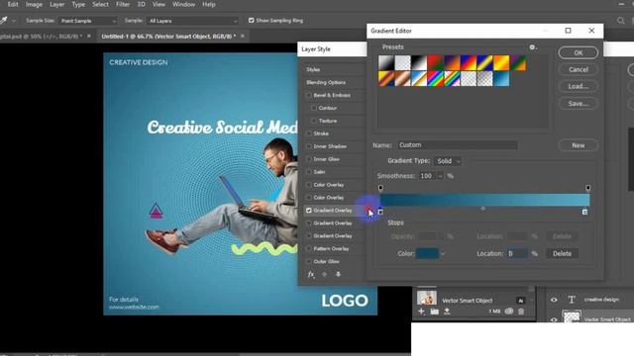Enable the Contour checkbox

point(314,108)
